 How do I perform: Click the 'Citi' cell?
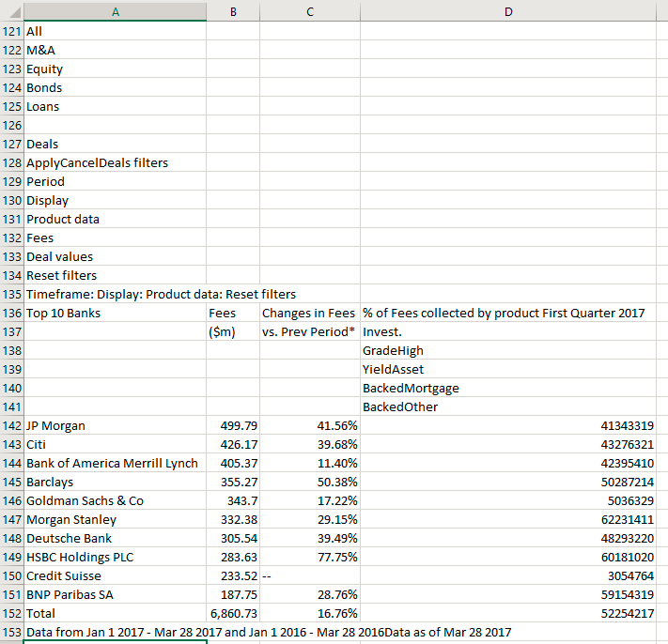coord(115,444)
